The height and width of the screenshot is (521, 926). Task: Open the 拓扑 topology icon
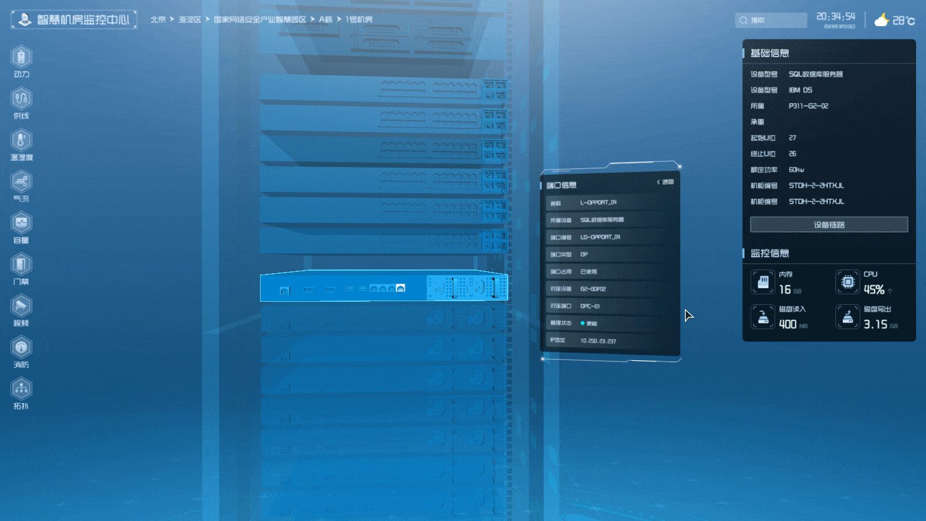click(21, 389)
